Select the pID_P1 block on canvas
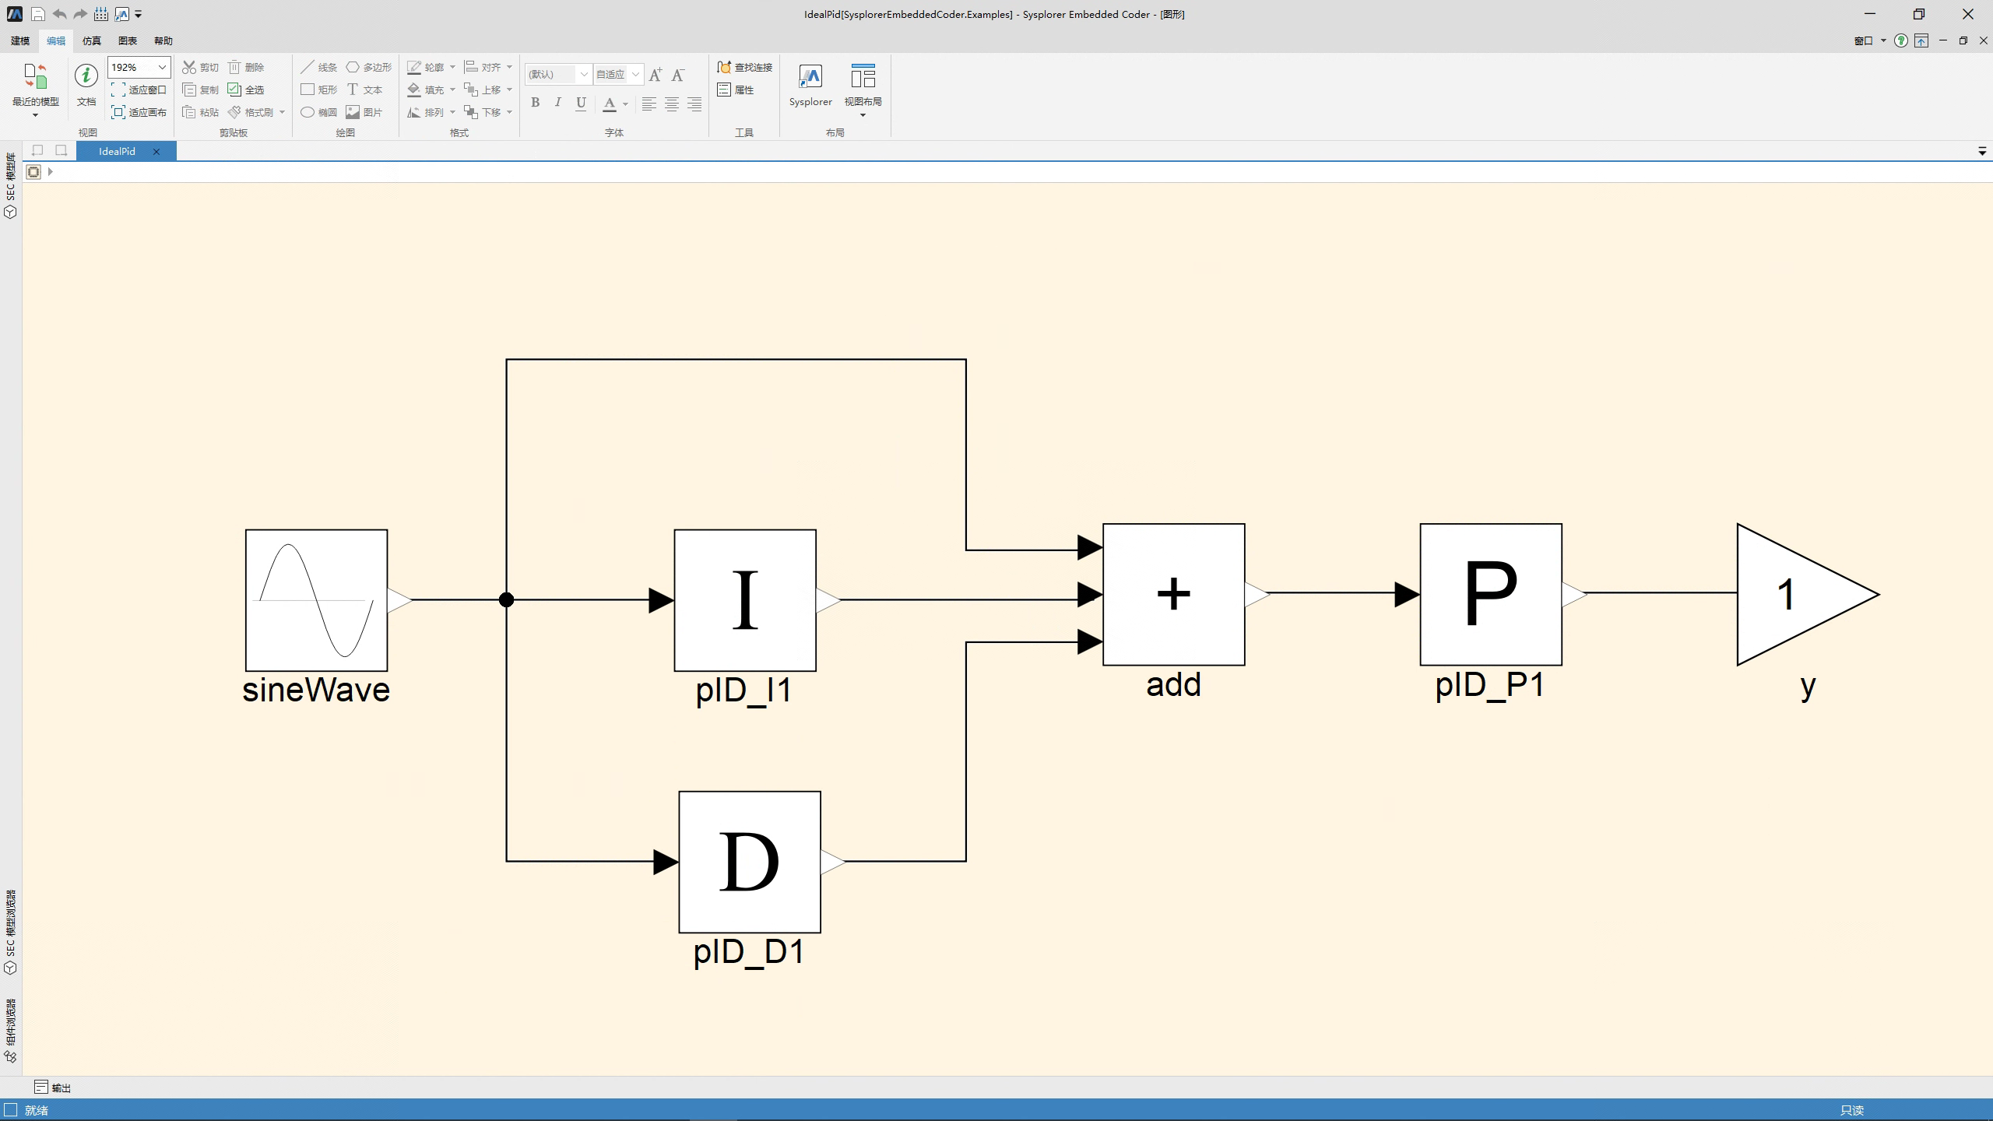 (1490, 594)
